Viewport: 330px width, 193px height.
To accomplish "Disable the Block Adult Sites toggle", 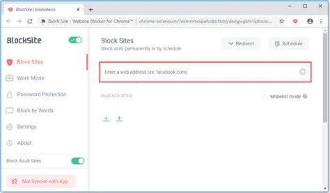I will tap(77, 161).
